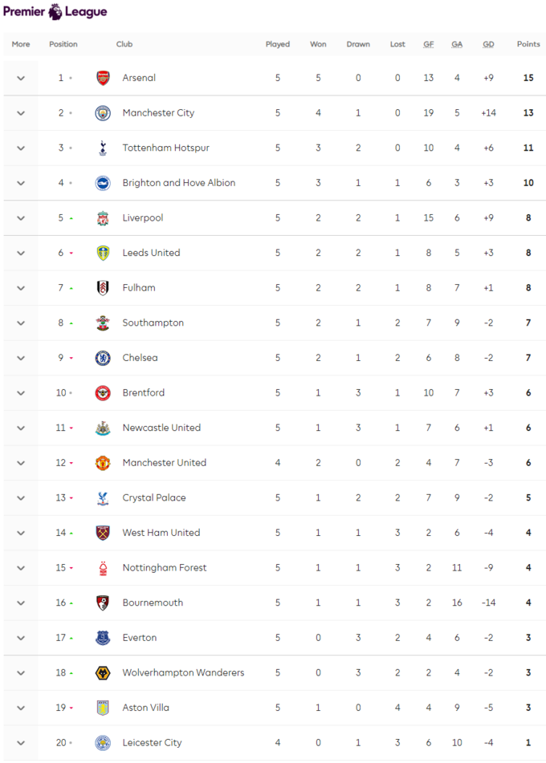The width and height of the screenshot is (546, 763).
Task: Open the Brighton and Hove Albion link
Action: coord(178,183)
